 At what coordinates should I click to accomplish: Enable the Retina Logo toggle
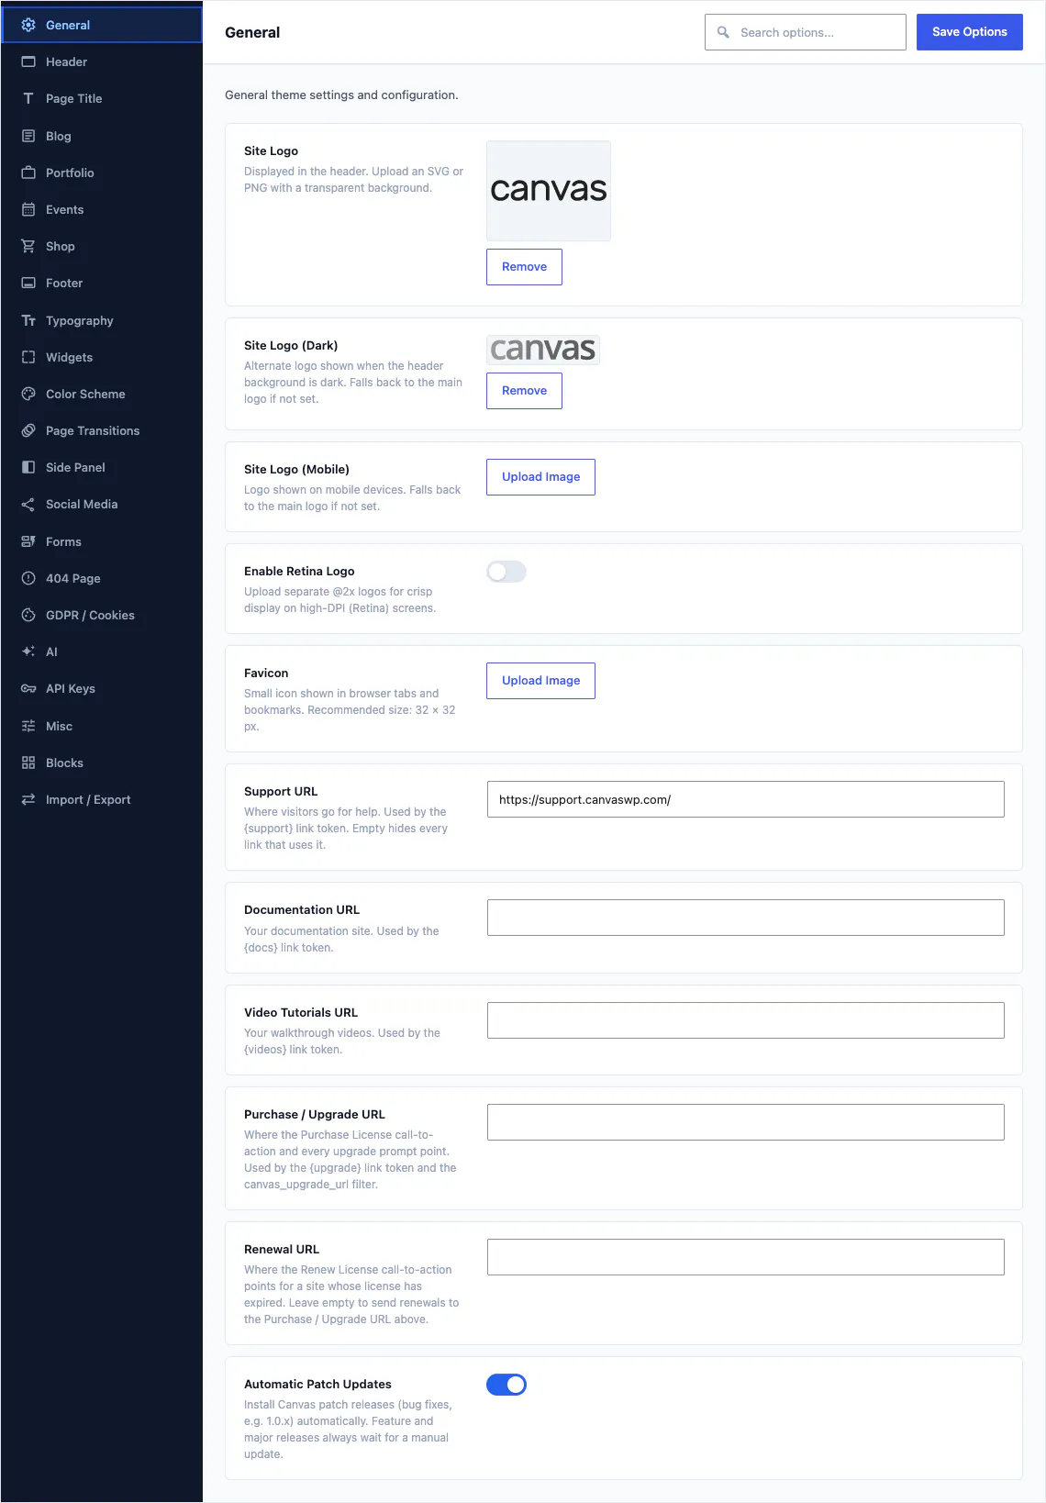[506, 572]
